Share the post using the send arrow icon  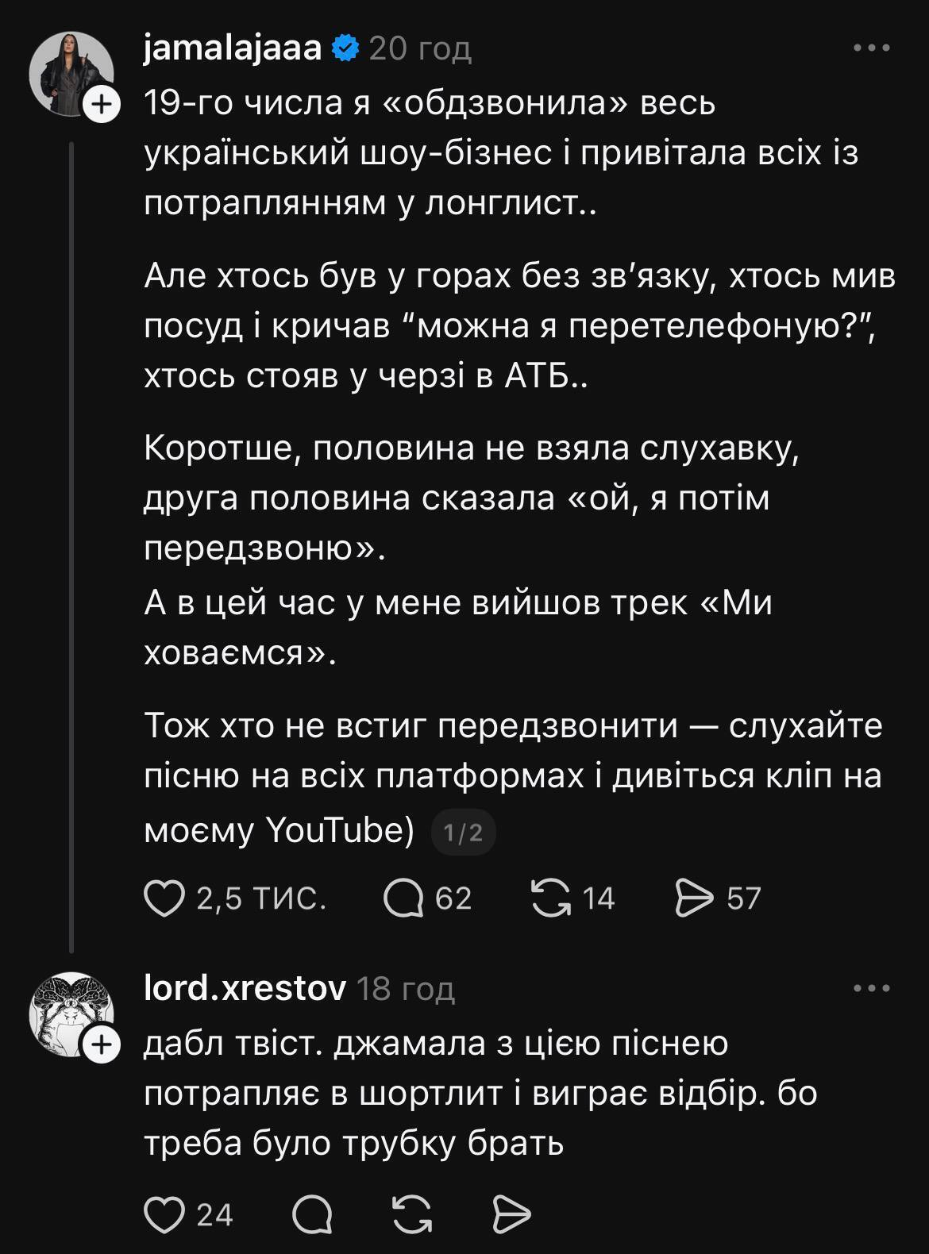(697, 898)
